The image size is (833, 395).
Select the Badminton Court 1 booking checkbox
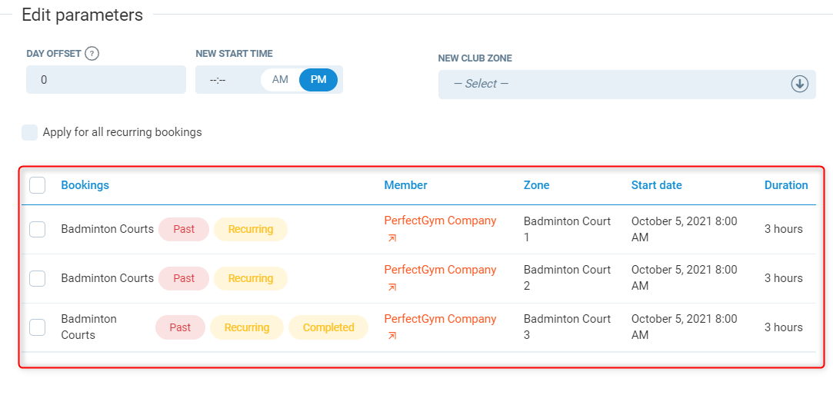point(38,229)
